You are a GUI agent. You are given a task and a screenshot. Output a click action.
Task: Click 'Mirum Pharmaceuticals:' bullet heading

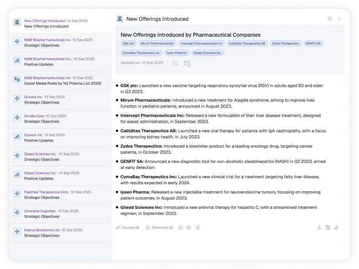146,100
